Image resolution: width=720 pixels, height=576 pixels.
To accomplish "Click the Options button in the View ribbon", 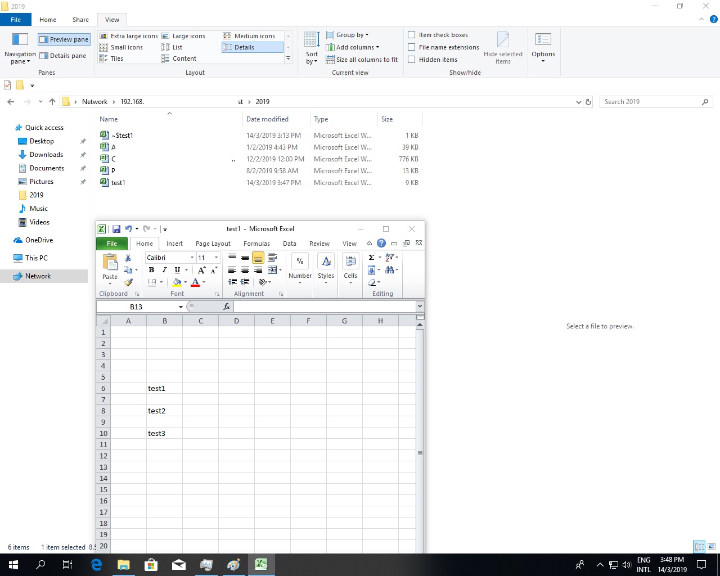I will point(543,48).
